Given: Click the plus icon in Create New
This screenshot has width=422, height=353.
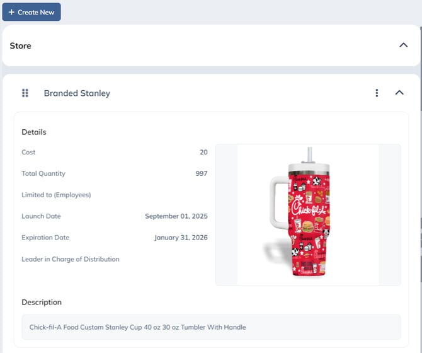Looking at the screenshot, I should coord(11,12).
